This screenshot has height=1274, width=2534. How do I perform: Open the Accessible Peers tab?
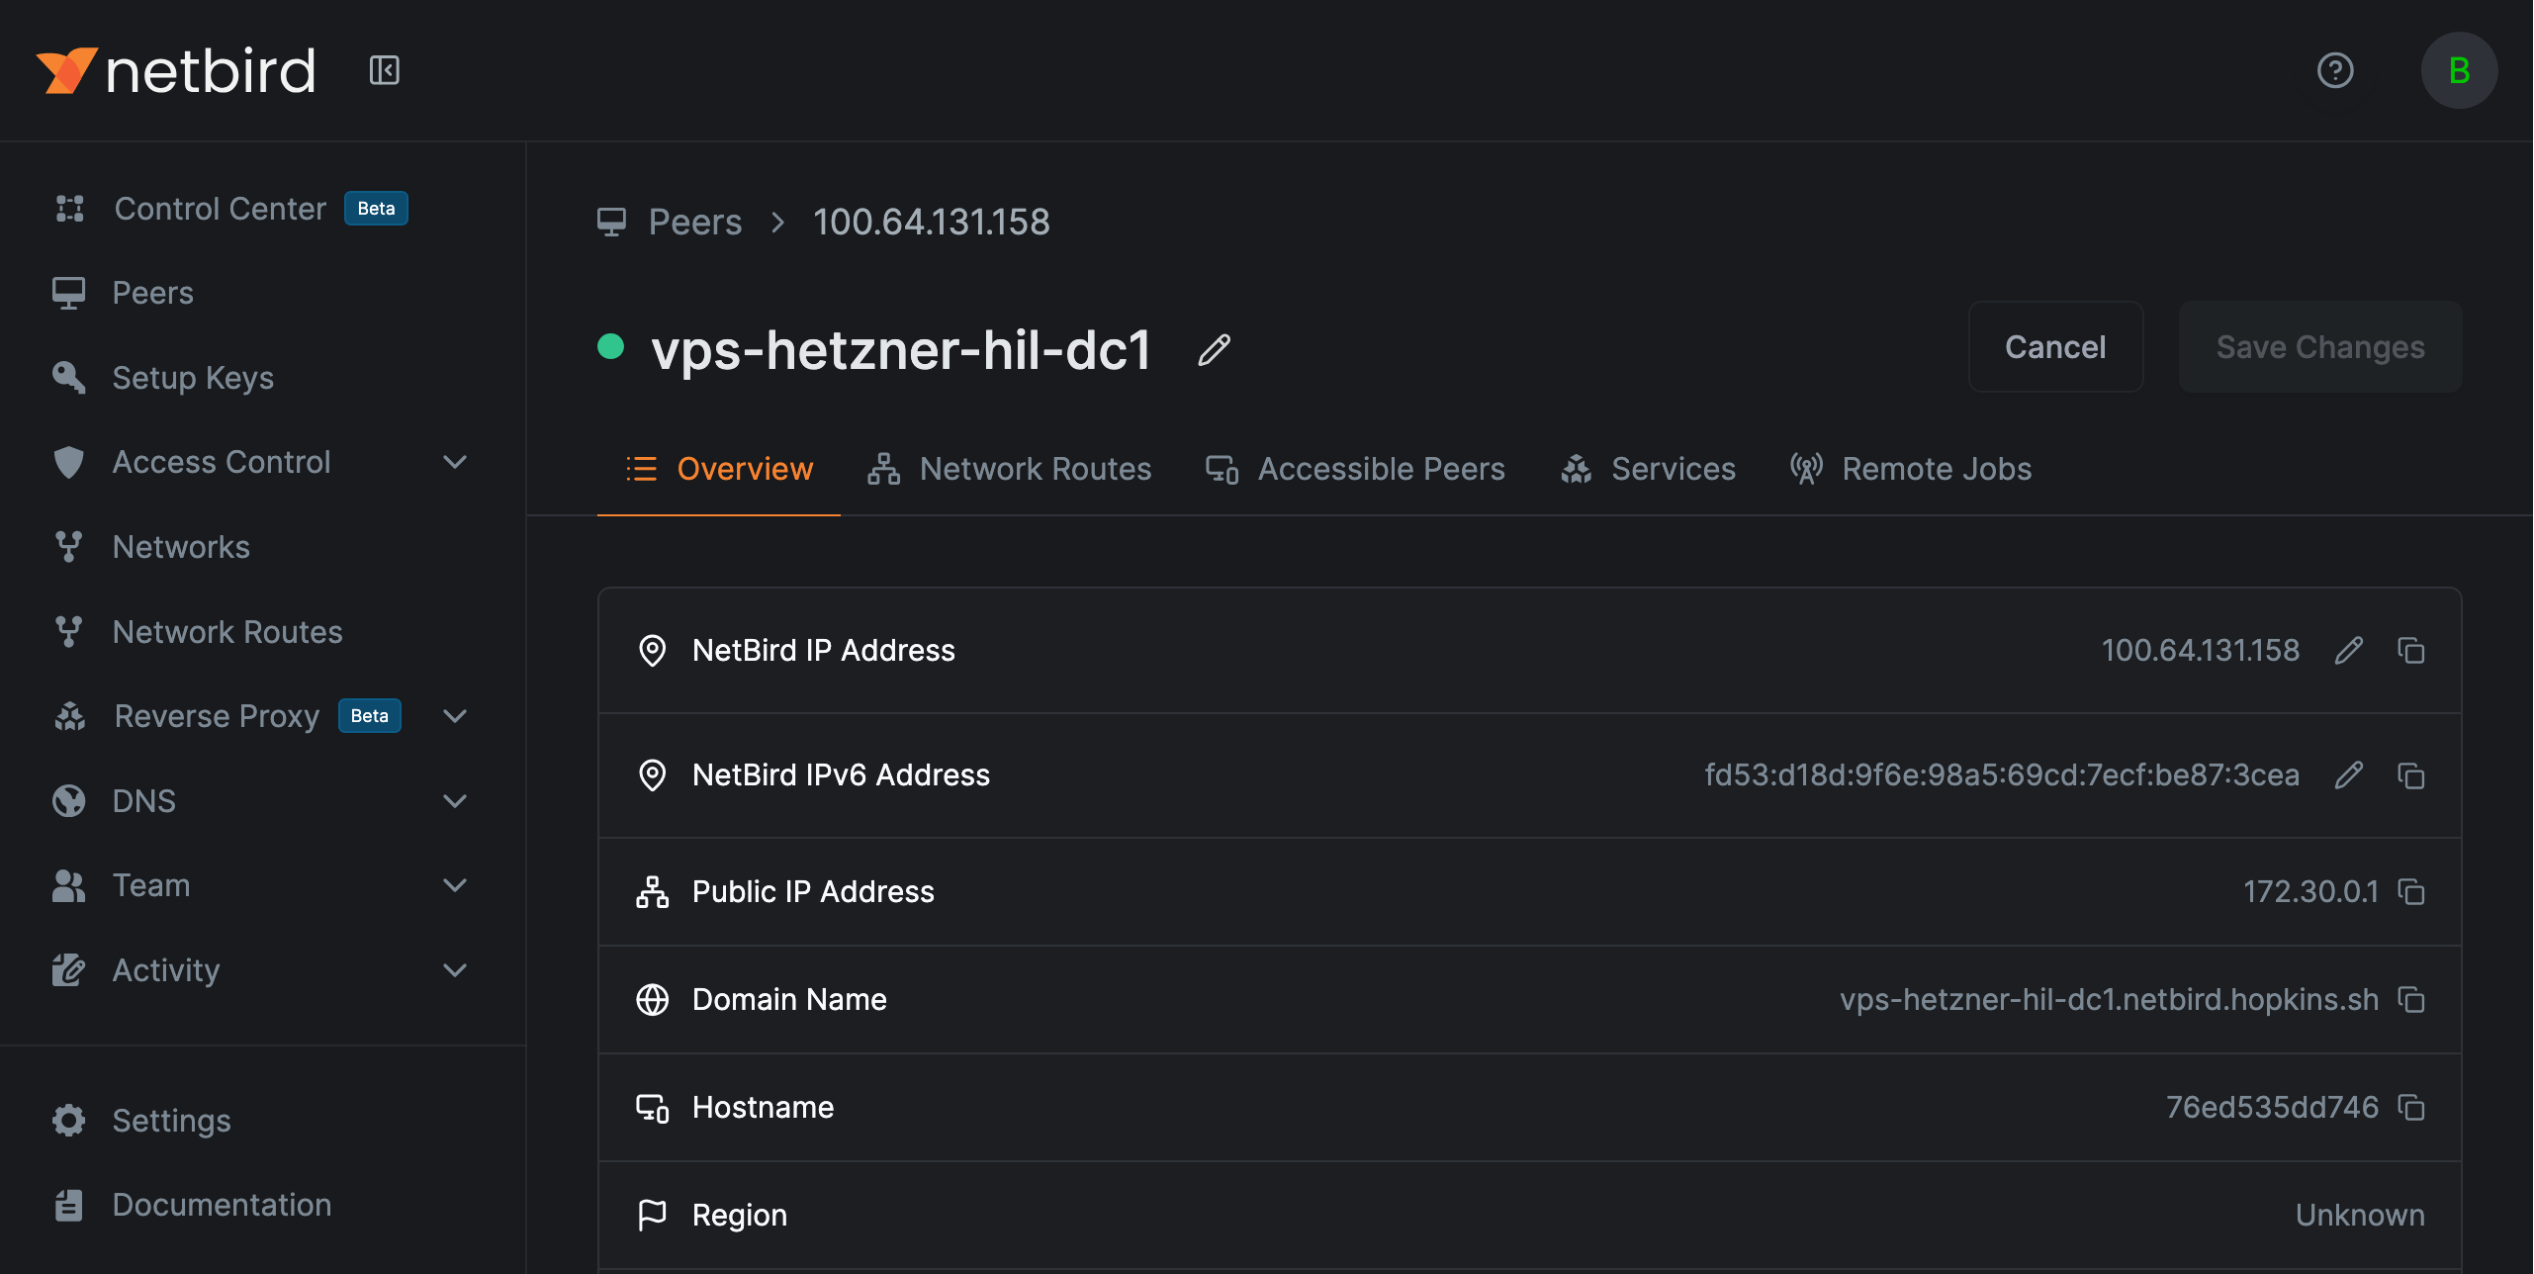(1354, 469)
